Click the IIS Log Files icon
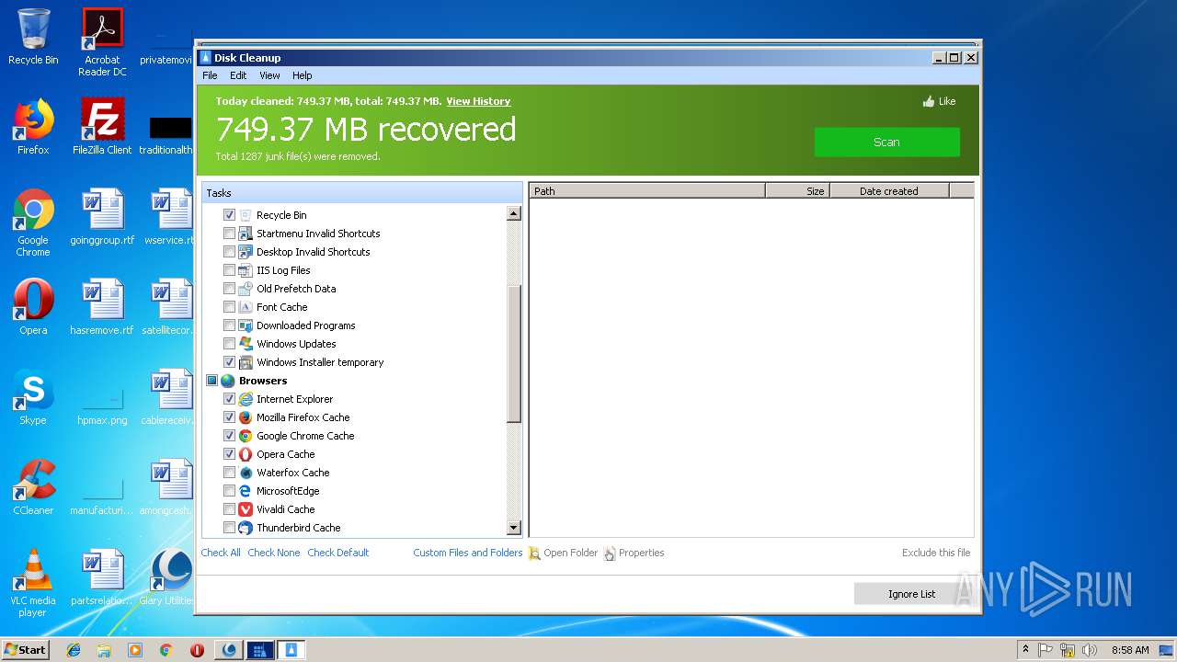 point(246,270)
